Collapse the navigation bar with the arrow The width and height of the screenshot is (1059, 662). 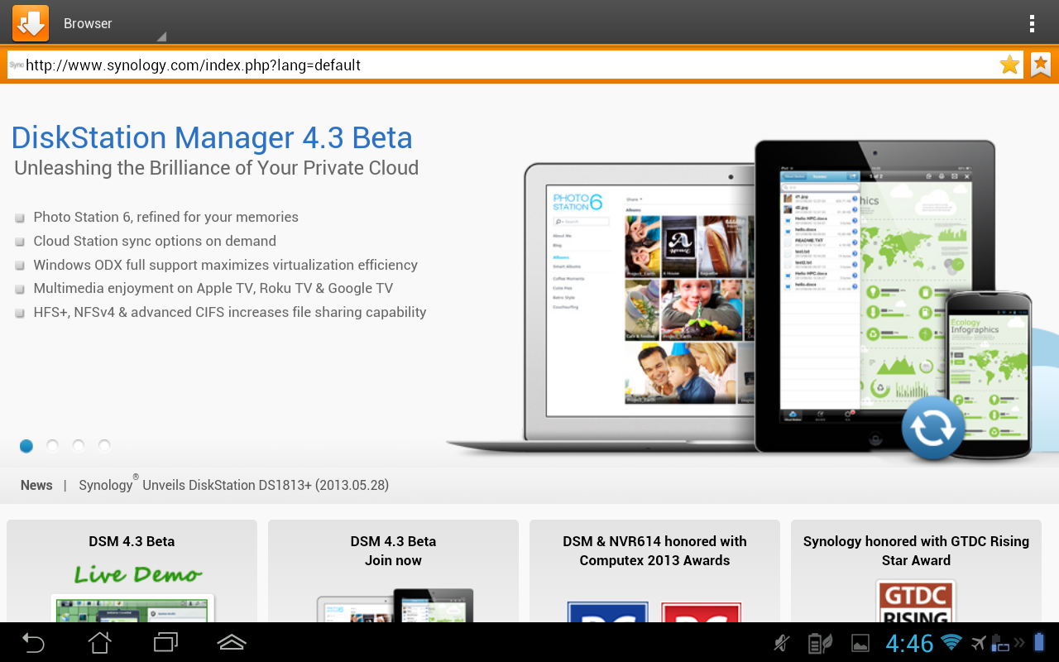tap(231, 642)
